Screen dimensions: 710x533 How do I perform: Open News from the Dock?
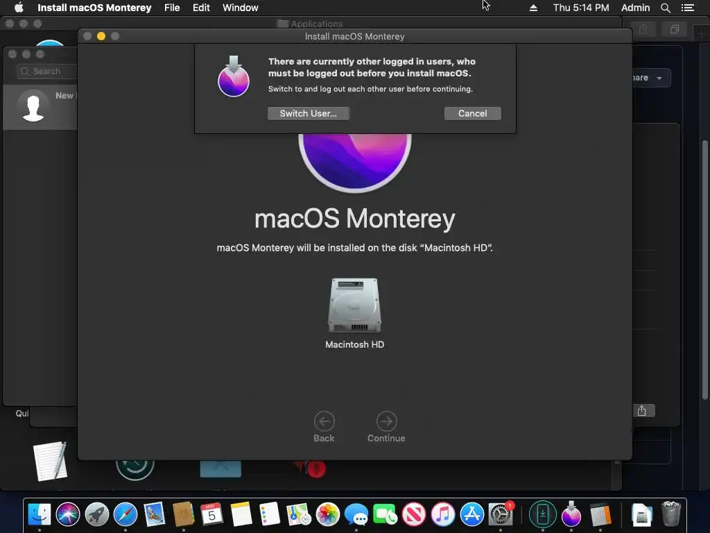[415, 514]
